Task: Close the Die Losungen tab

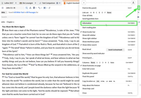Action: tap(35, 3)
